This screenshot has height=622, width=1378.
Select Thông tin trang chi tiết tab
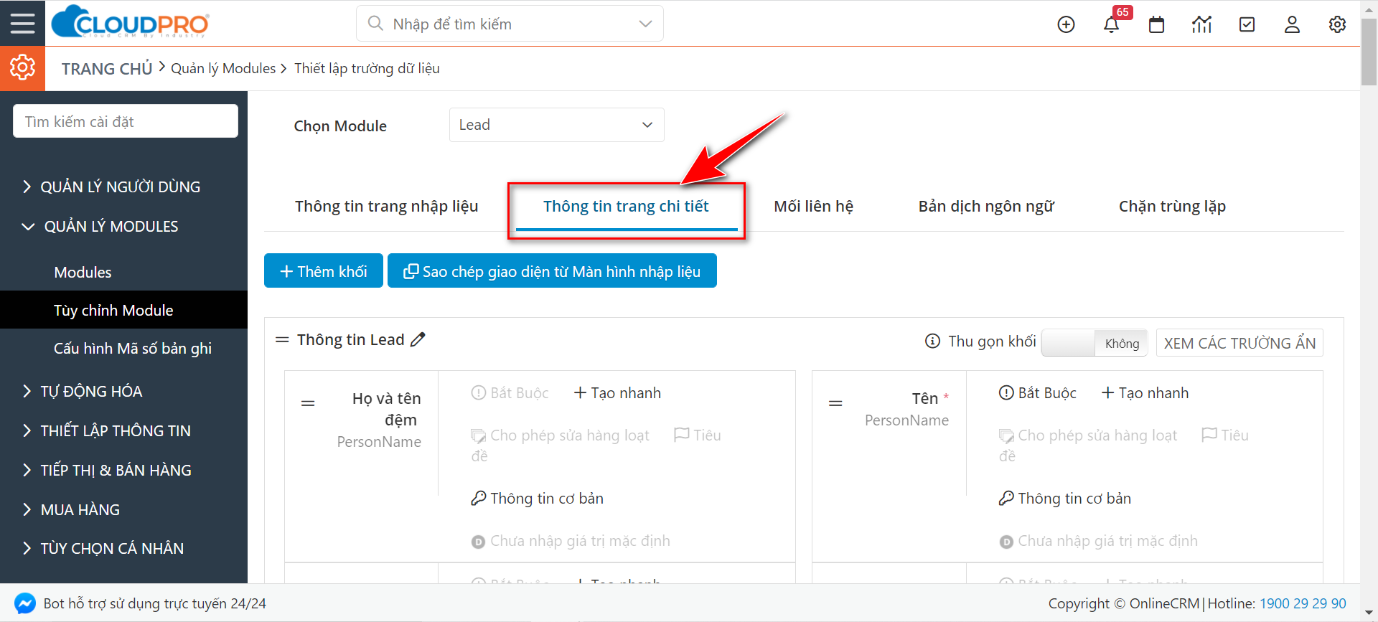pos(626,207)
